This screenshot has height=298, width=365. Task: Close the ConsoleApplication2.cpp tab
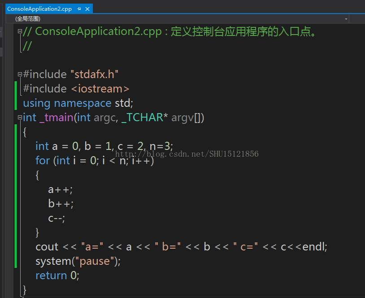pyautogui.click(x=87, y=9)
